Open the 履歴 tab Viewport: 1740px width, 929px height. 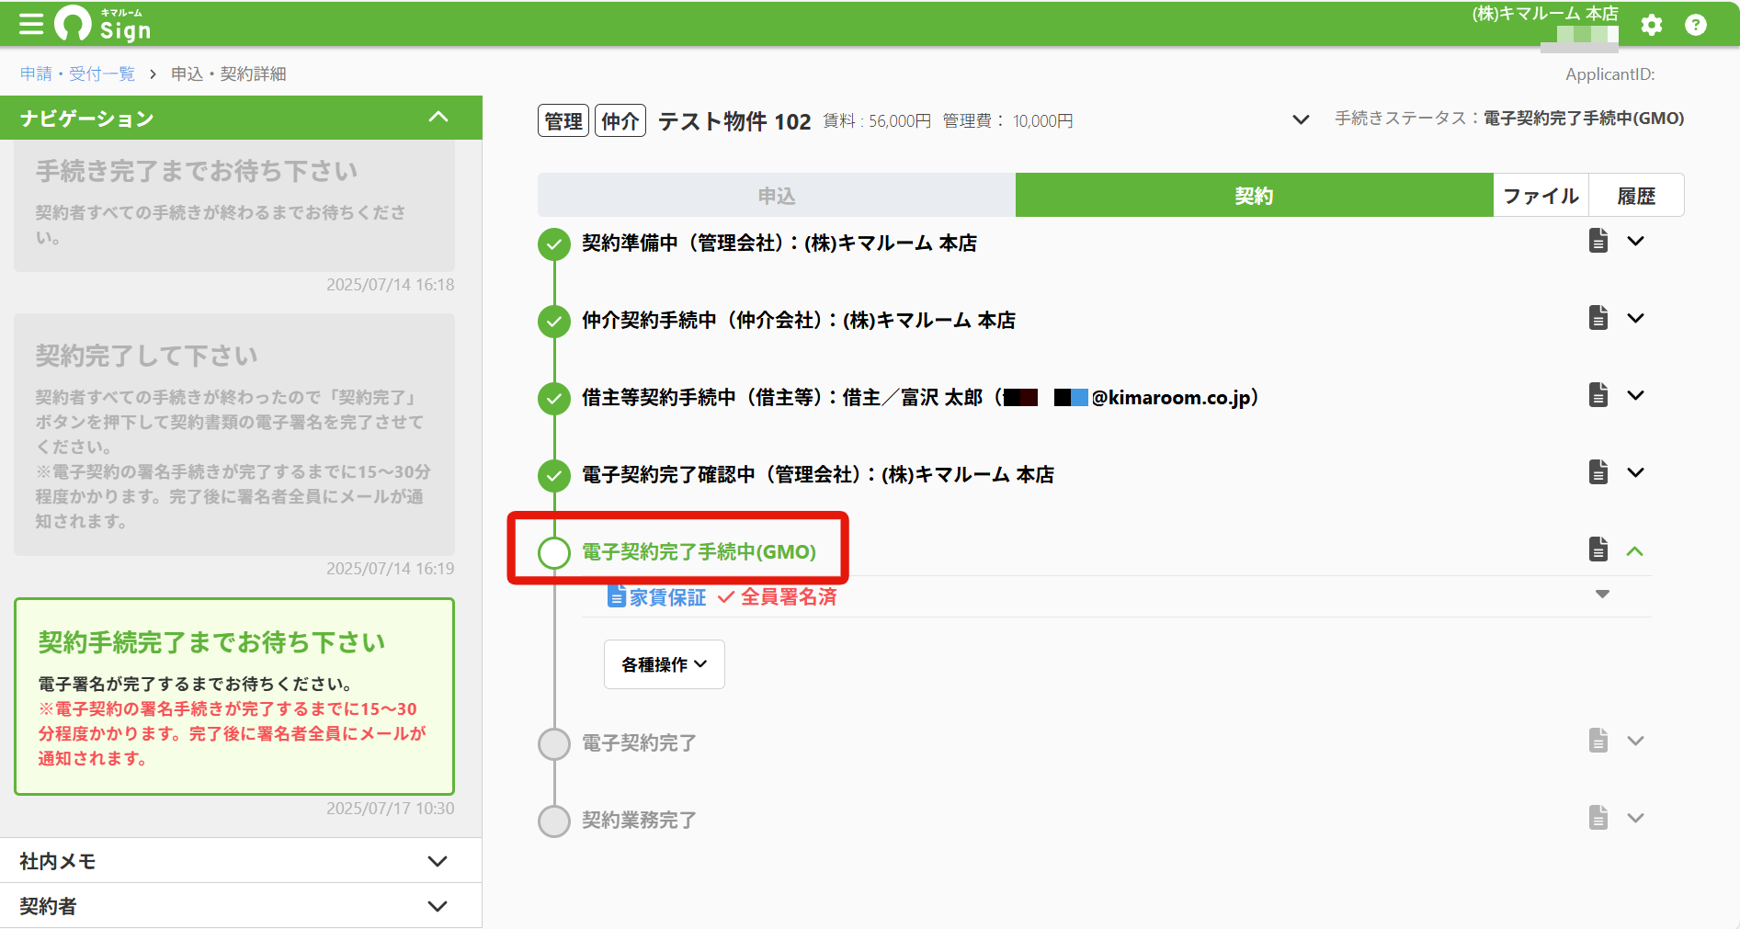[1636, 196]
